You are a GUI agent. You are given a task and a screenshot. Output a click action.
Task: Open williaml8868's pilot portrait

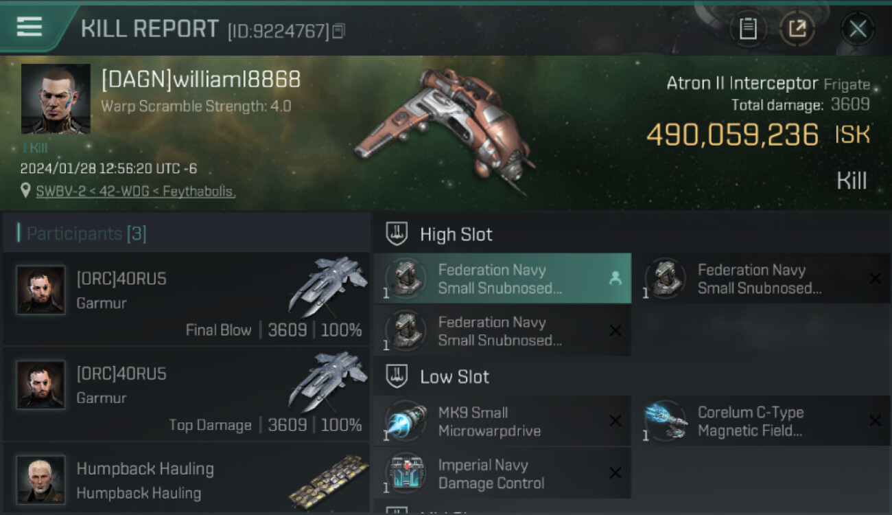[x=56, y=98]
